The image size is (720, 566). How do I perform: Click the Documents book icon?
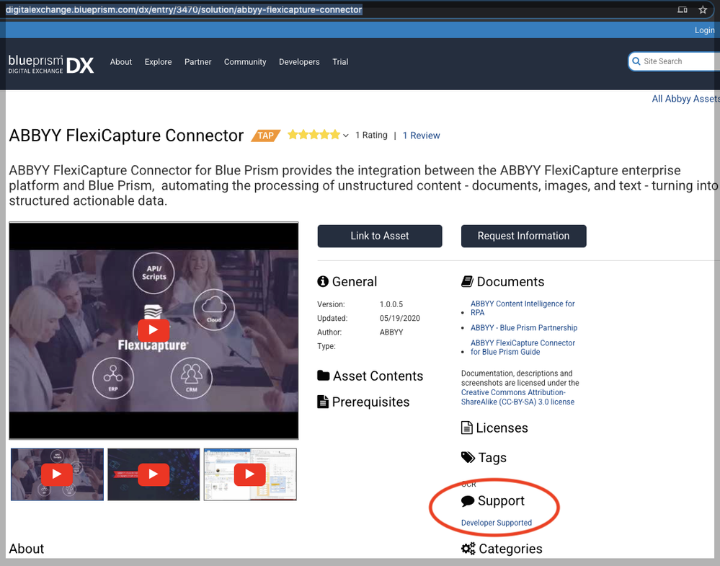[x=467, y=281]
